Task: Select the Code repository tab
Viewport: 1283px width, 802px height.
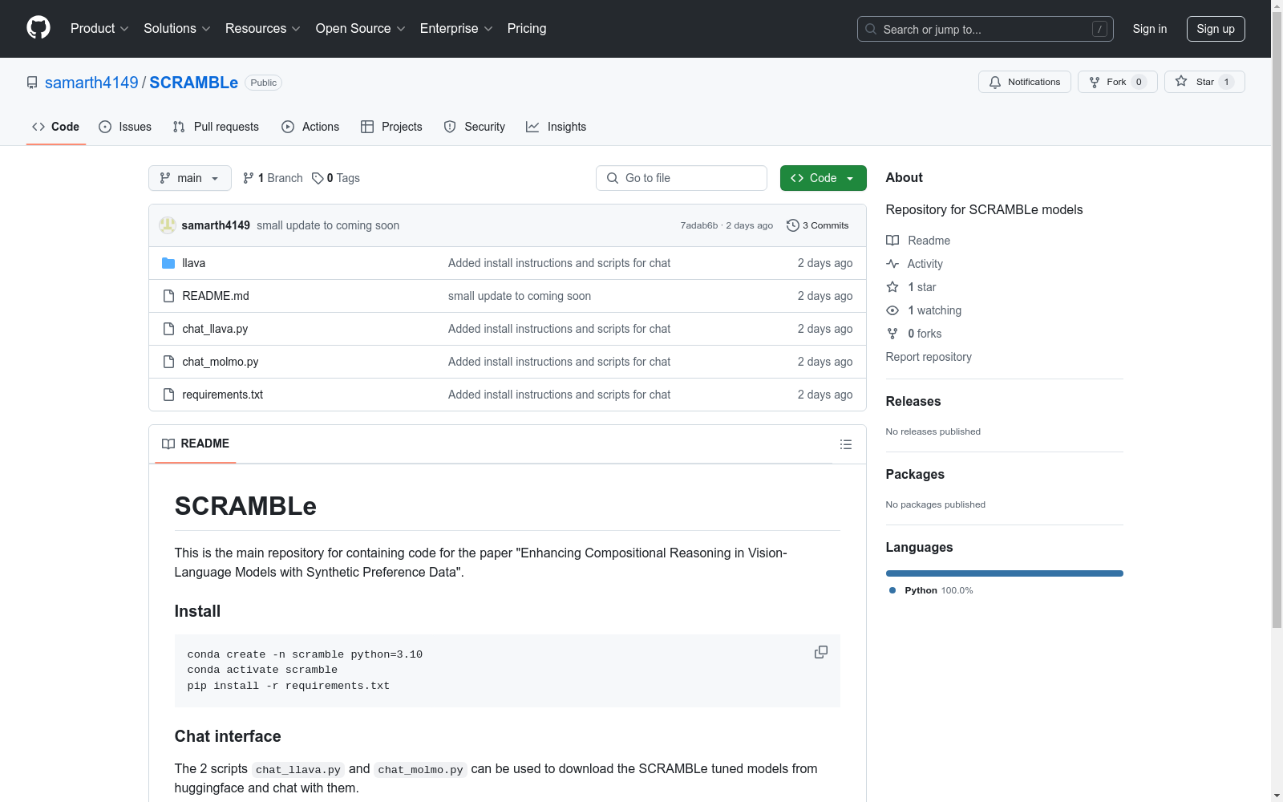Action: point(56,127)
